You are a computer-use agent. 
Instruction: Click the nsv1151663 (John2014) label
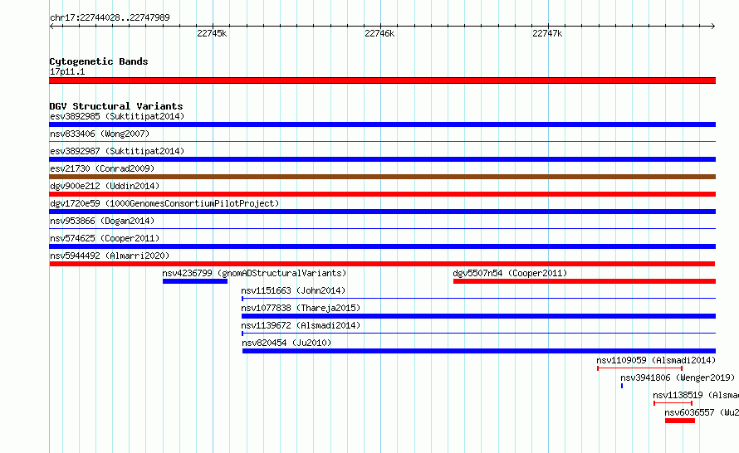(x=293, y=290)
